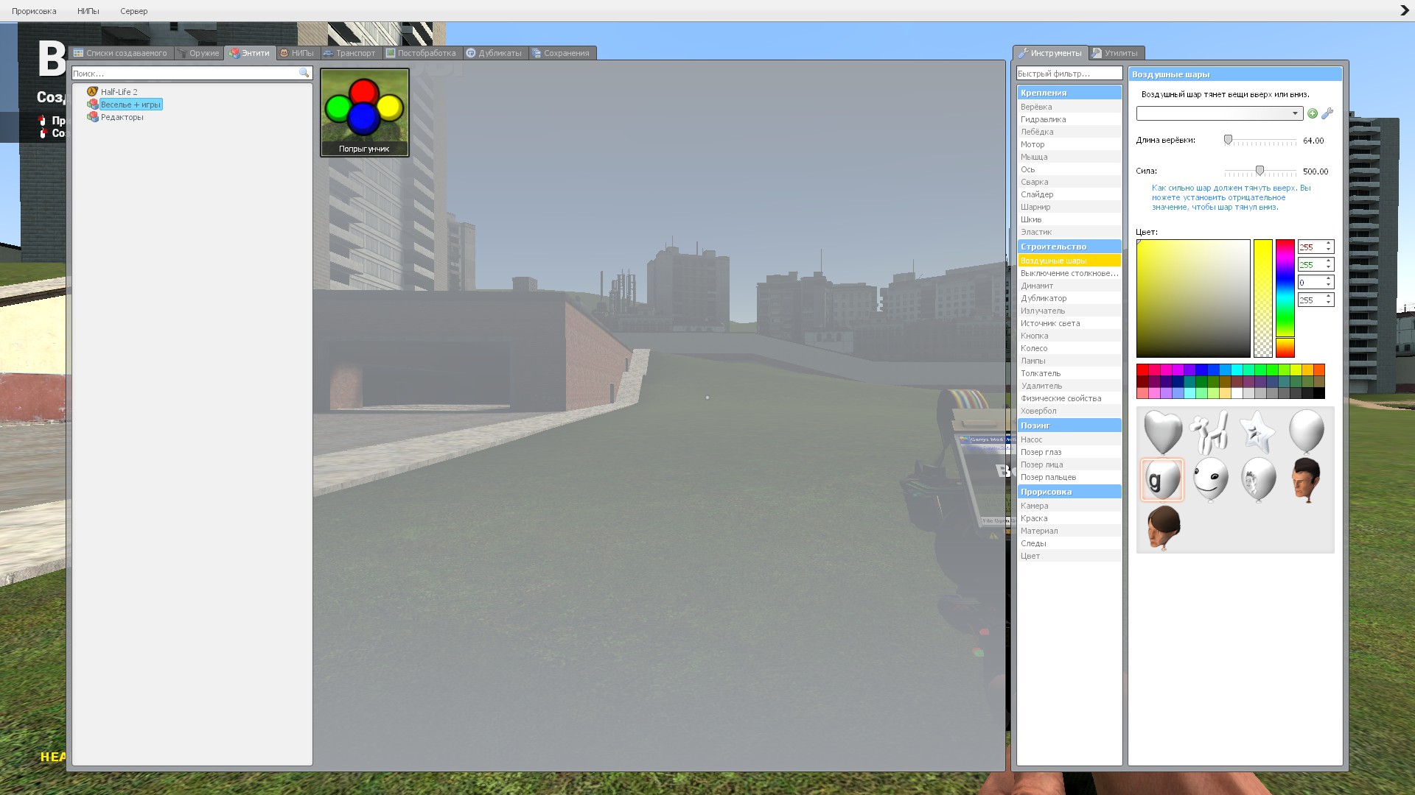Click the checkered alpha transparency bar
The height and width of the screenshot is (795, 1415).
(1263, 298)
